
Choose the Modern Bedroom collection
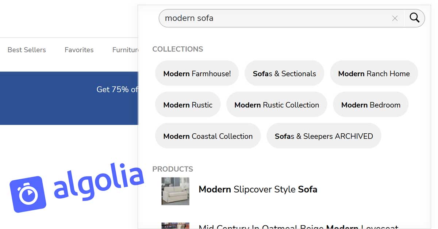click(x=371, y=105)
